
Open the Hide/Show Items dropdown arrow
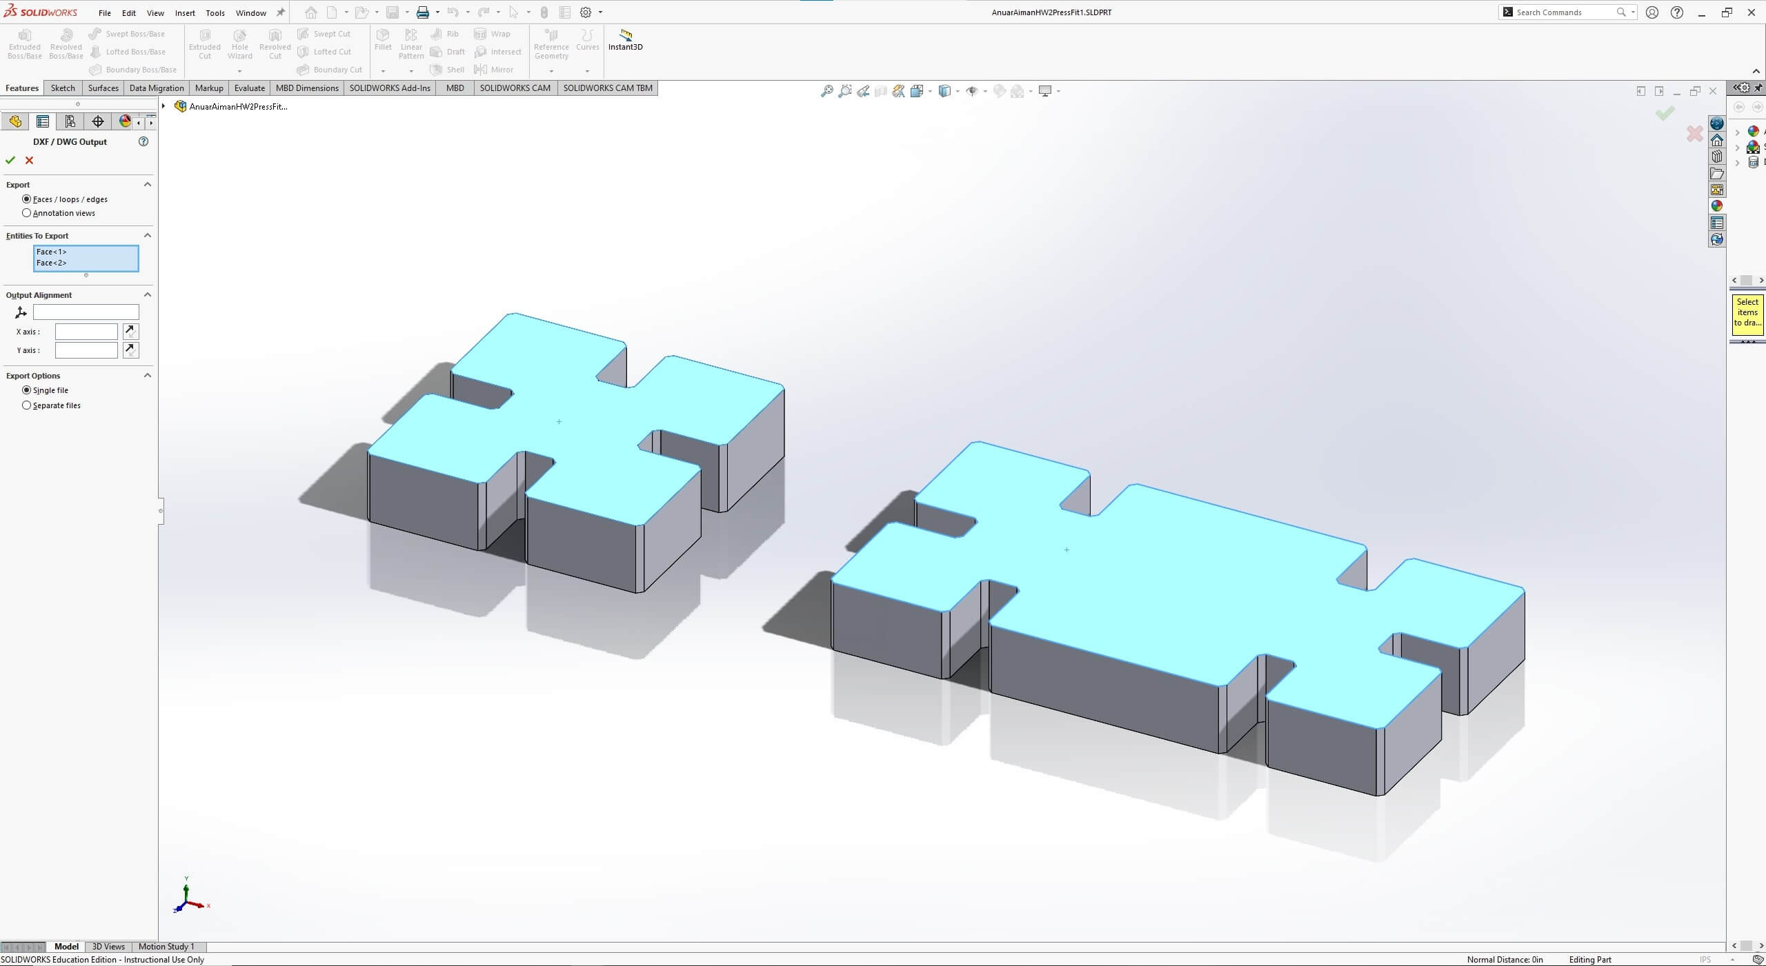985,91
